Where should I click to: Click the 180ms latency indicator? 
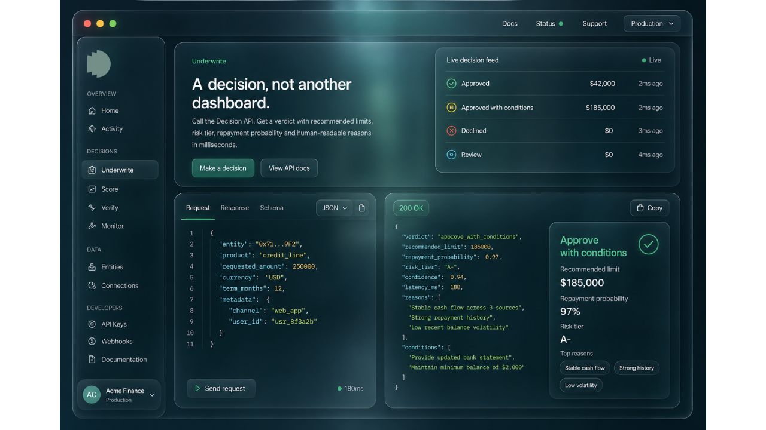351,388
